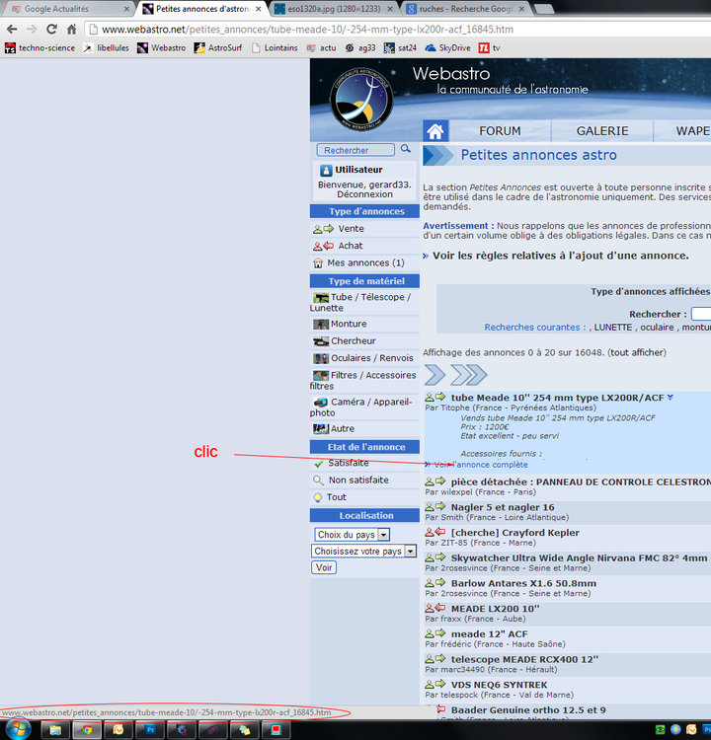Open the [cherche] Crayford Kepler ad
The width and height of the screenshot is (711, 740).
[x=514, y=533]
